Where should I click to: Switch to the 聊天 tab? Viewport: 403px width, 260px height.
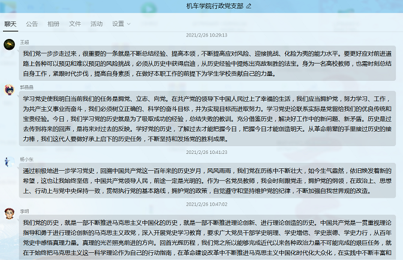10,24
